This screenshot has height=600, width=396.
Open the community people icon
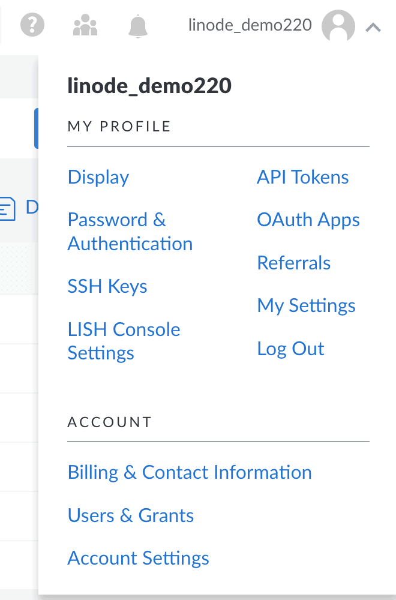85,25
